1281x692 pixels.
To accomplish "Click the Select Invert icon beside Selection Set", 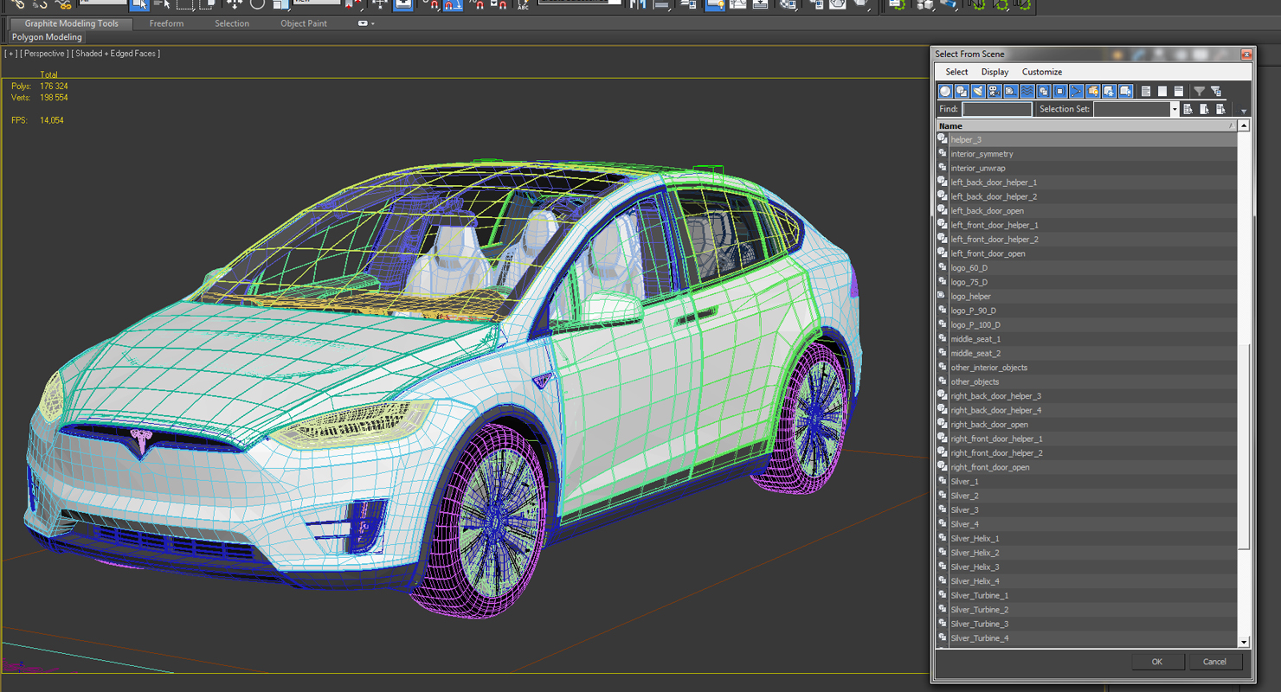I will [1221, 109].
